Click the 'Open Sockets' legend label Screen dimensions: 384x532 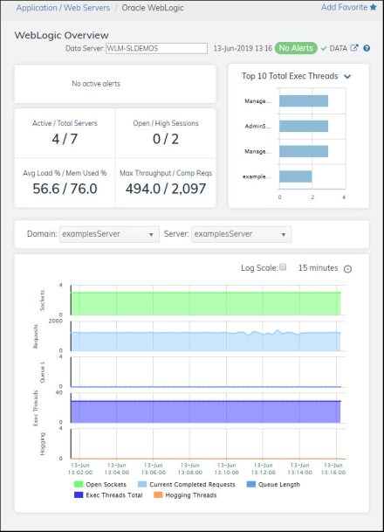pyautogui.click(x=106, y=485)
